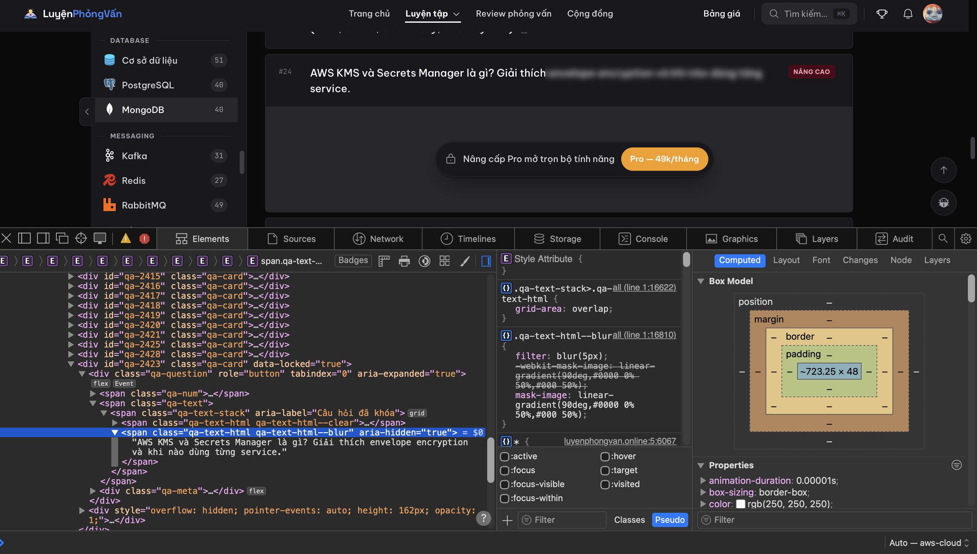Dock the inspector to the right side
Image resolution: width=977 pixels, height=554 pixels.
[x=43, y=239]
